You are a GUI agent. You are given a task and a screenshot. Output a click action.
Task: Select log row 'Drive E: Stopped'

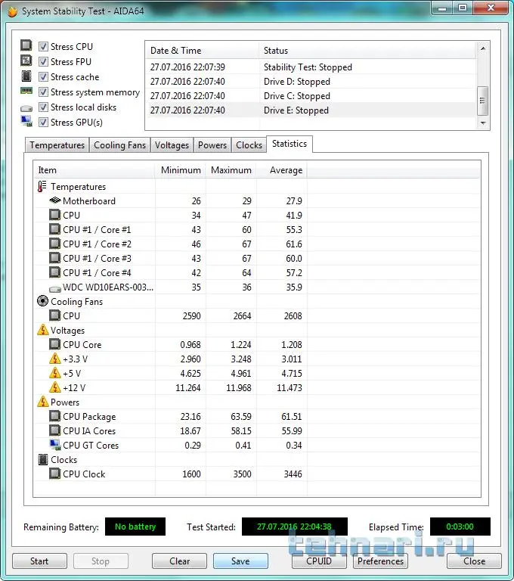click(311, 110)
